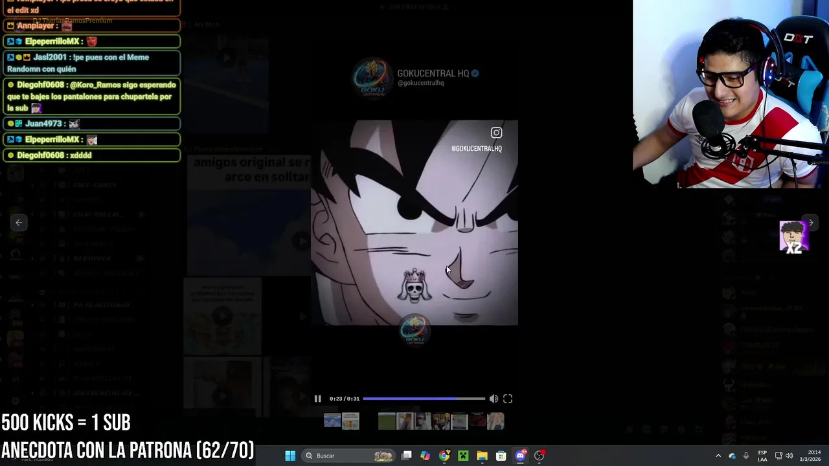Show hidden system tray icons
Screen dimensions: 829x466
pos(718,456)
